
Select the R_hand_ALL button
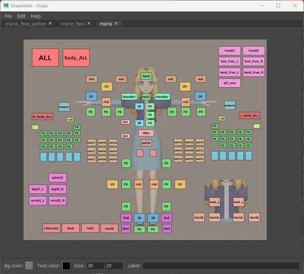click(42, 117)
